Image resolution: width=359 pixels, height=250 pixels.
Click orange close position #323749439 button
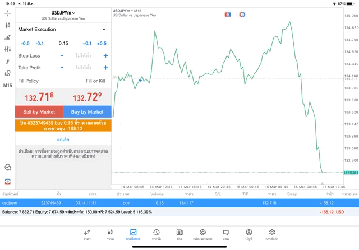[63, 126]
